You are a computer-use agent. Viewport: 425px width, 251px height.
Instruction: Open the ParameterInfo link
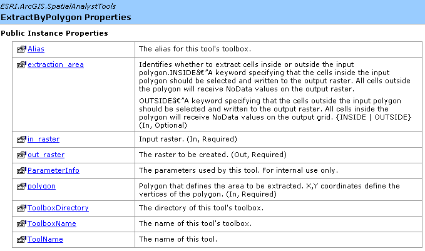[x=53, y=170]
